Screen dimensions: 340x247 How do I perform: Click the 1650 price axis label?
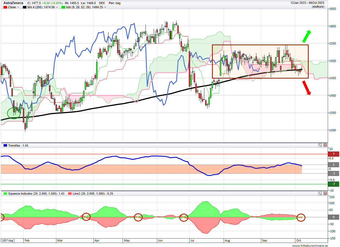332,9
